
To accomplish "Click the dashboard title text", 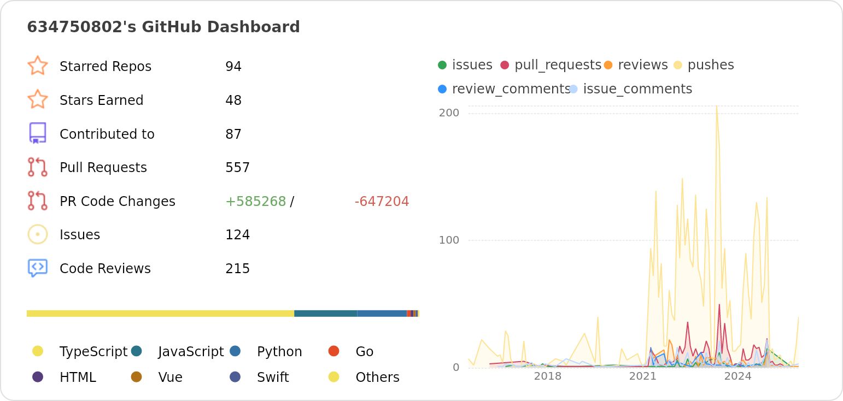I will coord(163,26).
